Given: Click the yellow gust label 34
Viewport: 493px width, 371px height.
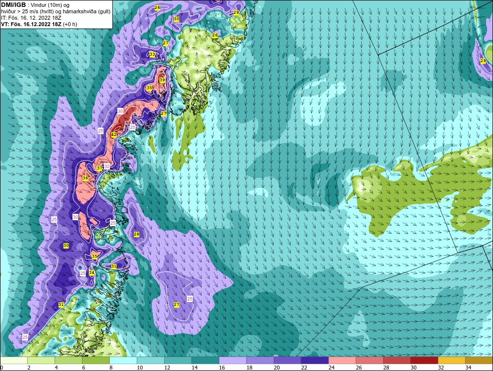Looking at the screenshot, I should 92,272.
